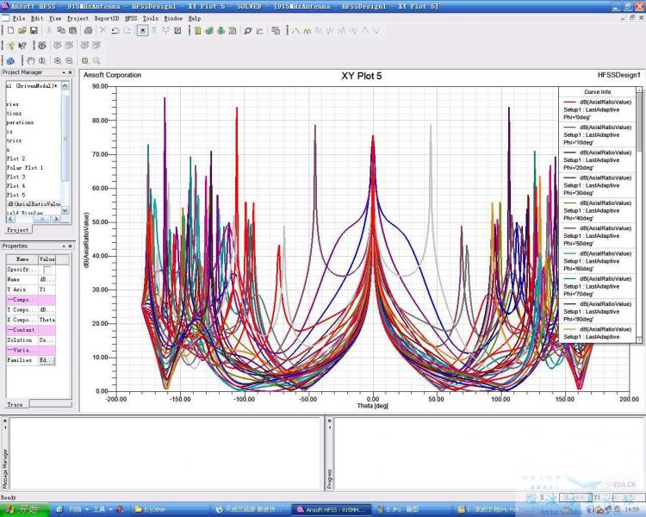646x517 pixels.
Task: Click the Open file folder icon
Action: pyautogui.click(x=22, y=30)
